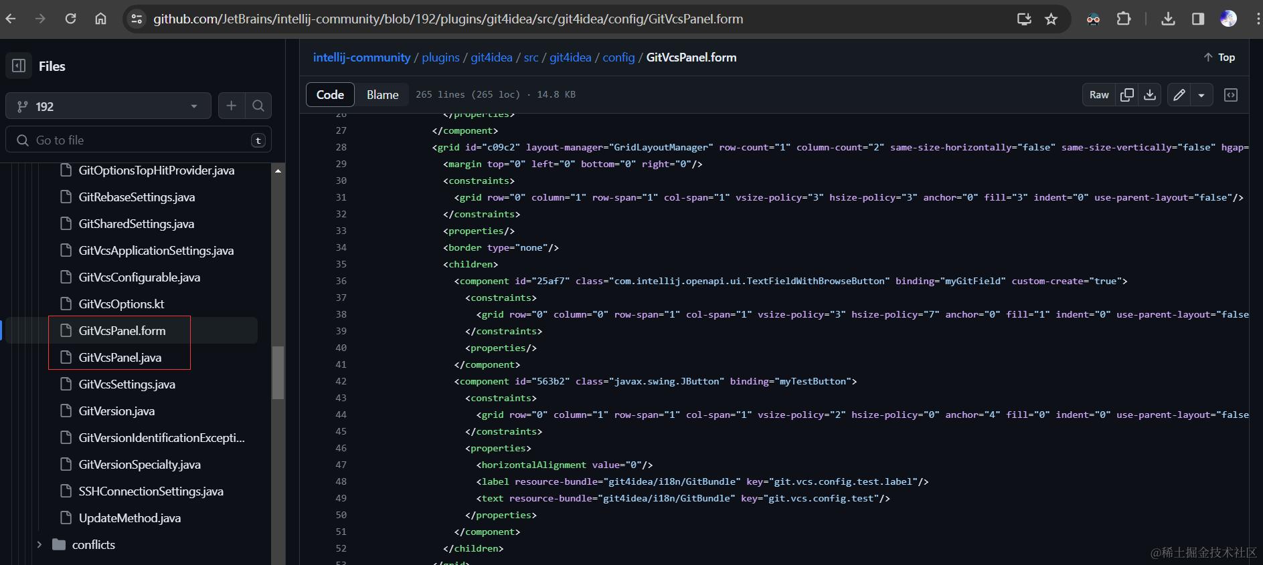Open the symbols panel
1263x565 pixels.
click(1231, 95)
